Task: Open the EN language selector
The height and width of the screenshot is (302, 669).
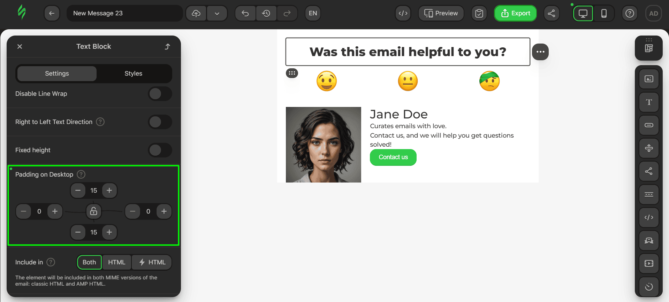Action: point(313,14)
